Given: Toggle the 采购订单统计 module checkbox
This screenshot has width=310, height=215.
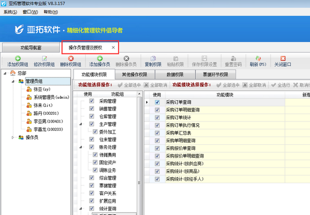Looking at the screenshot, I should point(157,118).
